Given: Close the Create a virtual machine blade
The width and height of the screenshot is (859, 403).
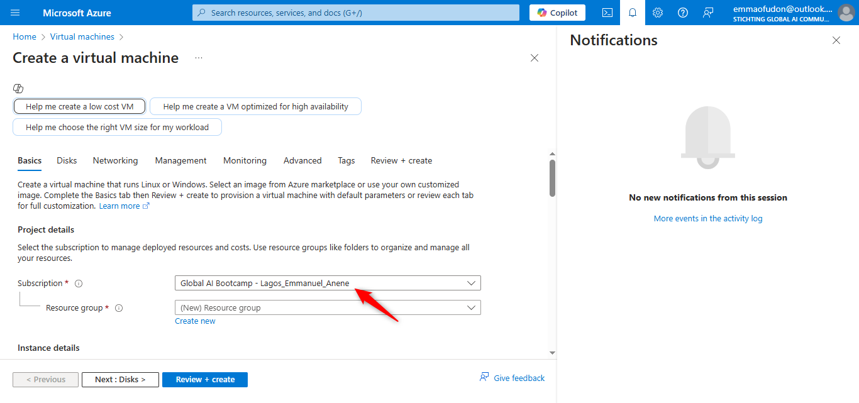Looking at the screenshot, I should point(535,58).
